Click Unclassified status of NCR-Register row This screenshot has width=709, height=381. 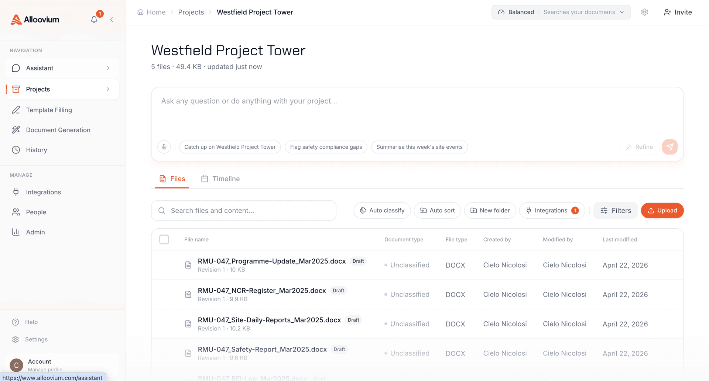click(407, 294)
